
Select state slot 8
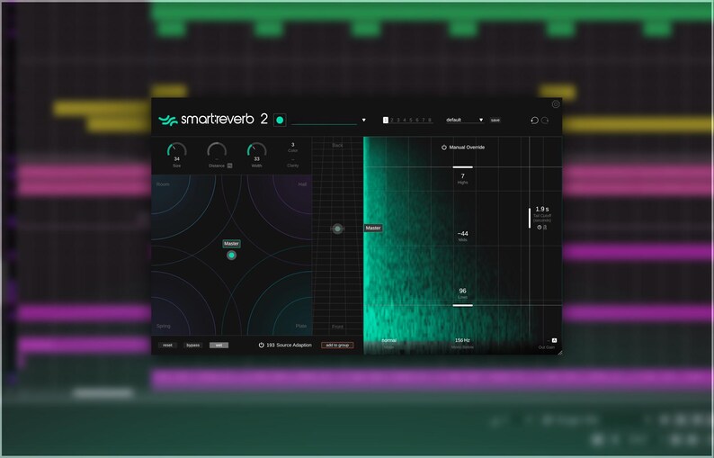point(430,121)
